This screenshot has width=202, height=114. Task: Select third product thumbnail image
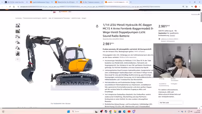pyautogui.click(x=18, y=37)
